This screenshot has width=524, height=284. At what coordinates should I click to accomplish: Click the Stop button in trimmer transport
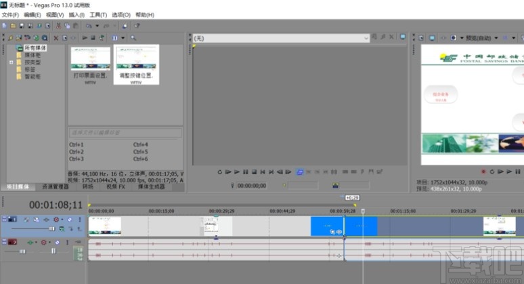tap(253, 172)
